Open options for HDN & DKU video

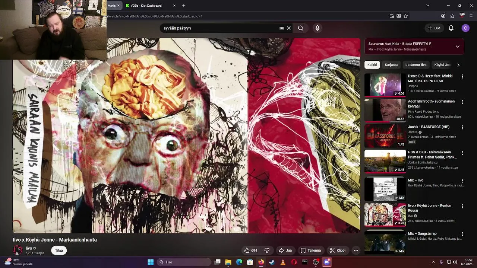coord(462,153)
